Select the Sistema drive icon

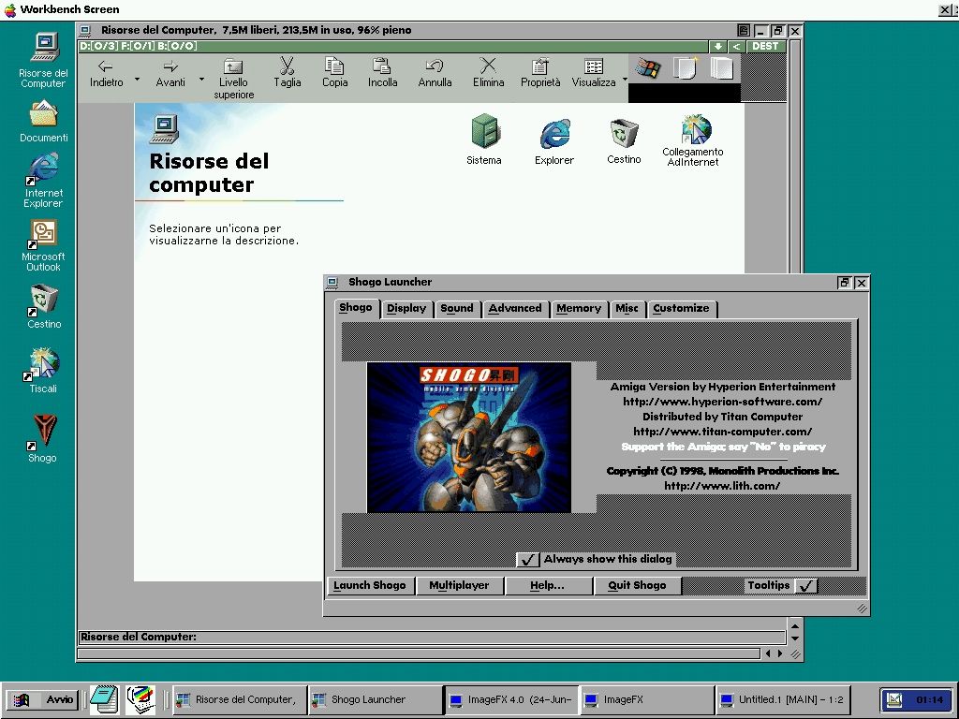pyautogui.click(x=485, y=131)
